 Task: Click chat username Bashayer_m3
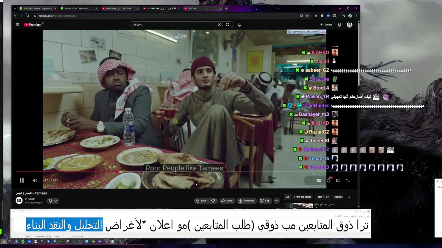point(314,114)
